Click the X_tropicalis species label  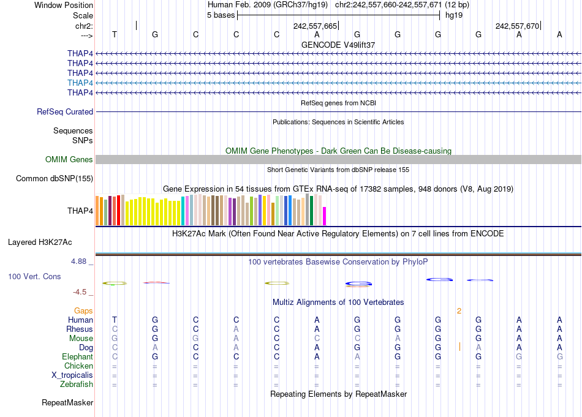pyautogui.click(x=72, y=375)
